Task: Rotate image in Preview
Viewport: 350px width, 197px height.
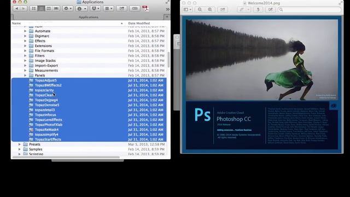Action: (x=258, y=9)
